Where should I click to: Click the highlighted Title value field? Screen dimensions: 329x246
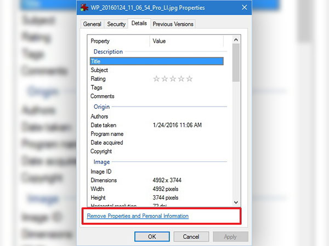[x=186, y=61]
